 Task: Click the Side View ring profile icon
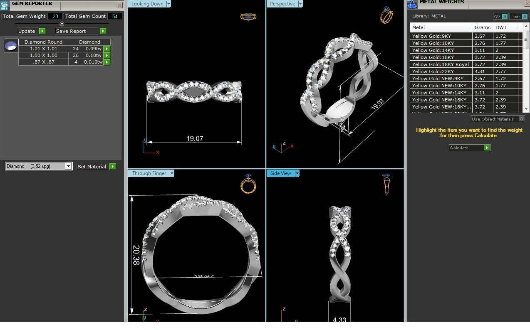[386, 184]
